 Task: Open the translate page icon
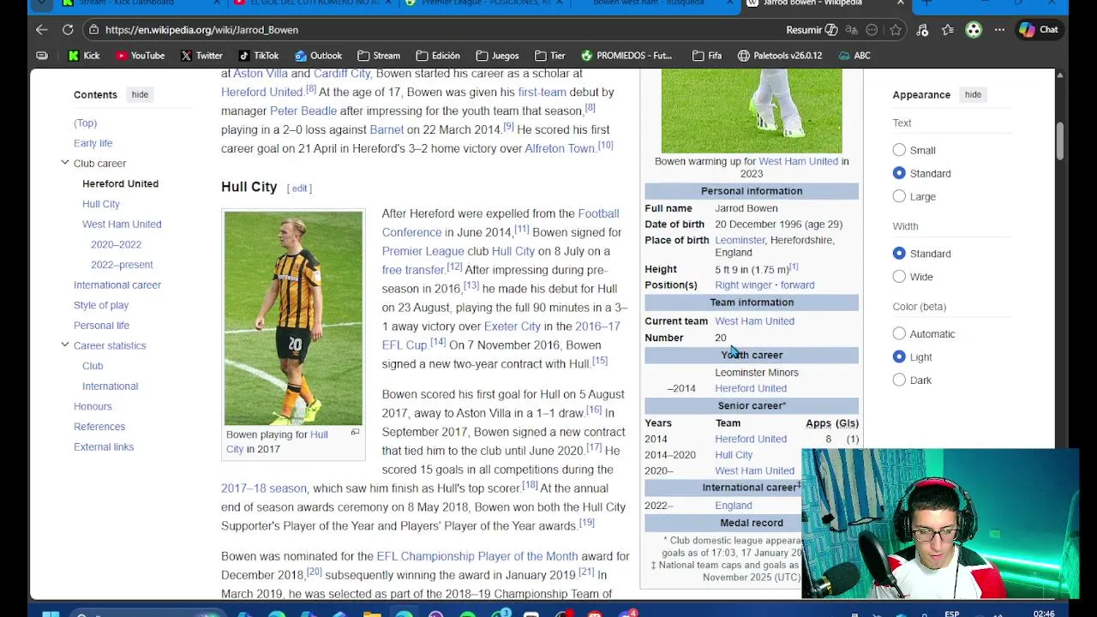851,29
